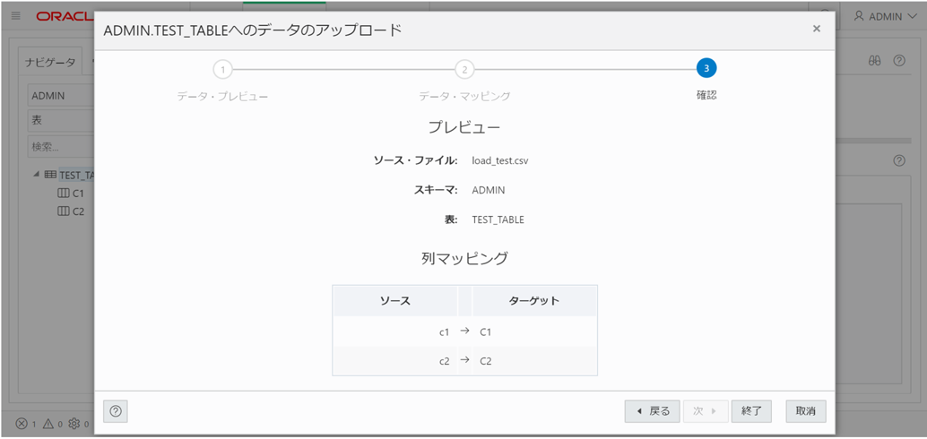Image resolution: width=927 pixels, height=439 pixels.
Task: Open the 表 object type selector
Action: point(61,120)
